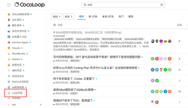Open brown P avatar on 傻福GPT topic
Screen dimensions: 188x108
(157, 102)
